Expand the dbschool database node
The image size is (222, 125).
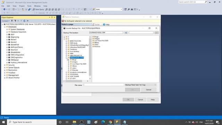point(7,50)
